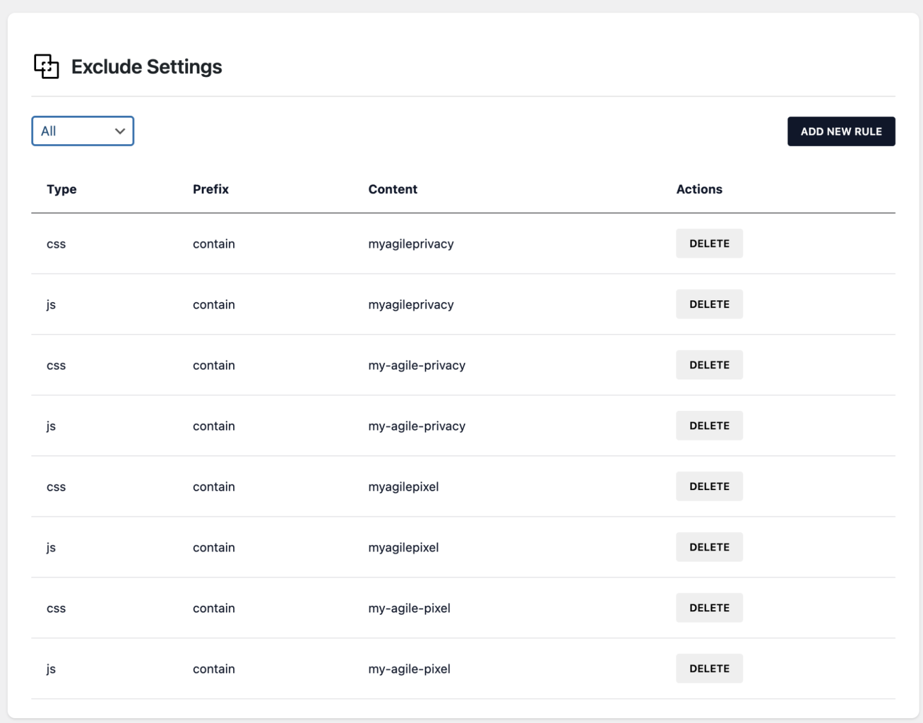Delete the js my-agile-pixel rule

pyautogui.click(x=709, y=668)
